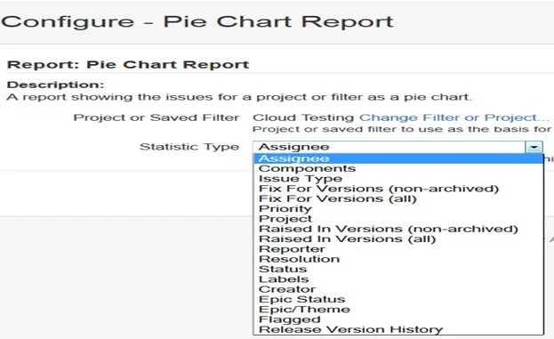Select the Flagged option
Screen dimensions: 554x339
tap(398, 319)
